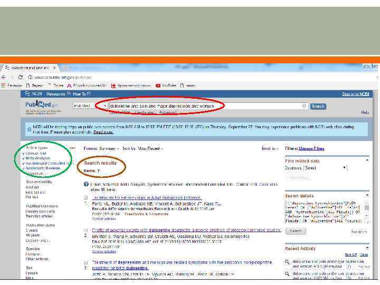Toggle the Systematic Reviews filter
The image size is (380, 285).
coord(43,168)
